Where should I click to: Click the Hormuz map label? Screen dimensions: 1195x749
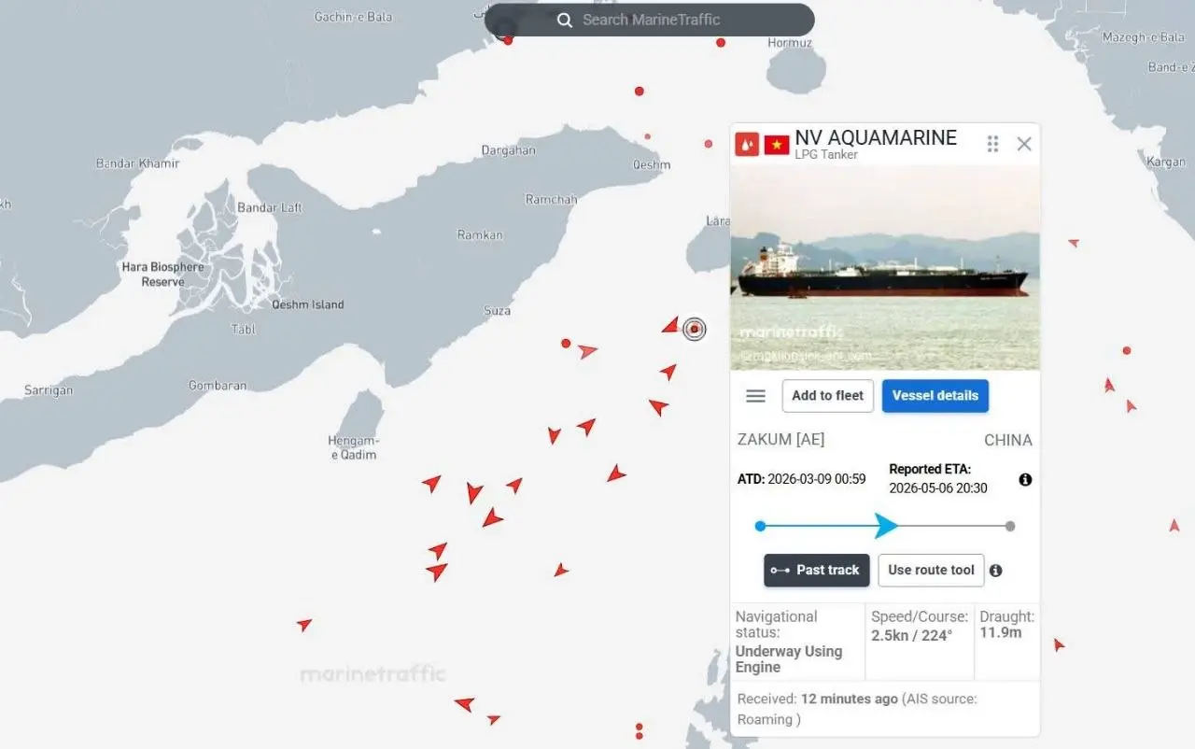pyautogui.click(x=790, y=43)
